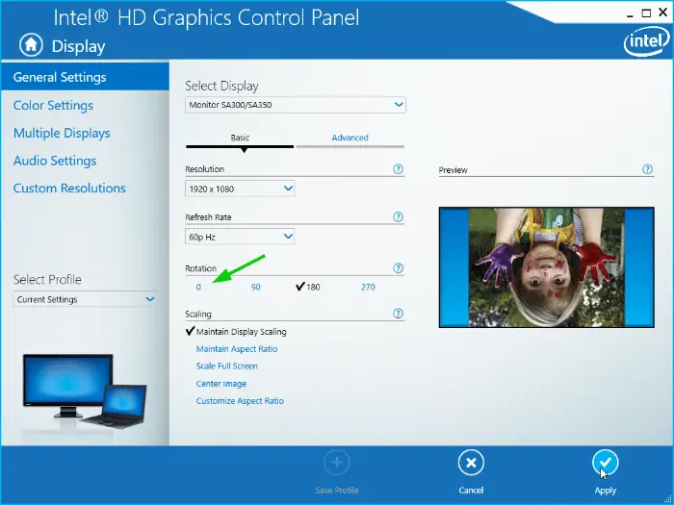Select Maintain Display Scaling option
674x505 pixels.
coord(236,332)
